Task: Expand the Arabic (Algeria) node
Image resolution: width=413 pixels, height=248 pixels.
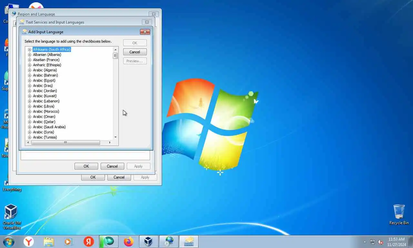Action: coord(30,70)
